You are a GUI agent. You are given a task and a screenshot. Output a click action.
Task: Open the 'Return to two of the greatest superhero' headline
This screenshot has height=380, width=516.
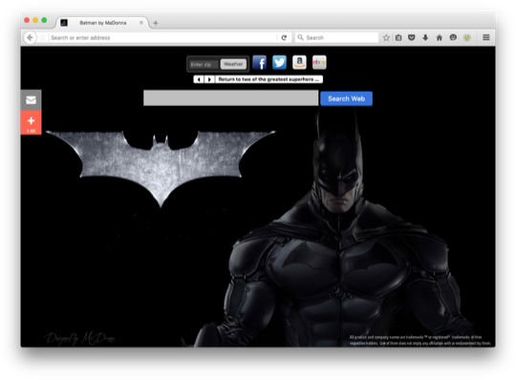coord(269,79)
